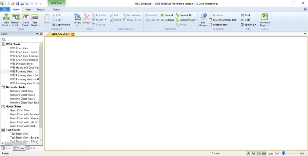Select WBS Chart View in tree

(x=19, y=48)
